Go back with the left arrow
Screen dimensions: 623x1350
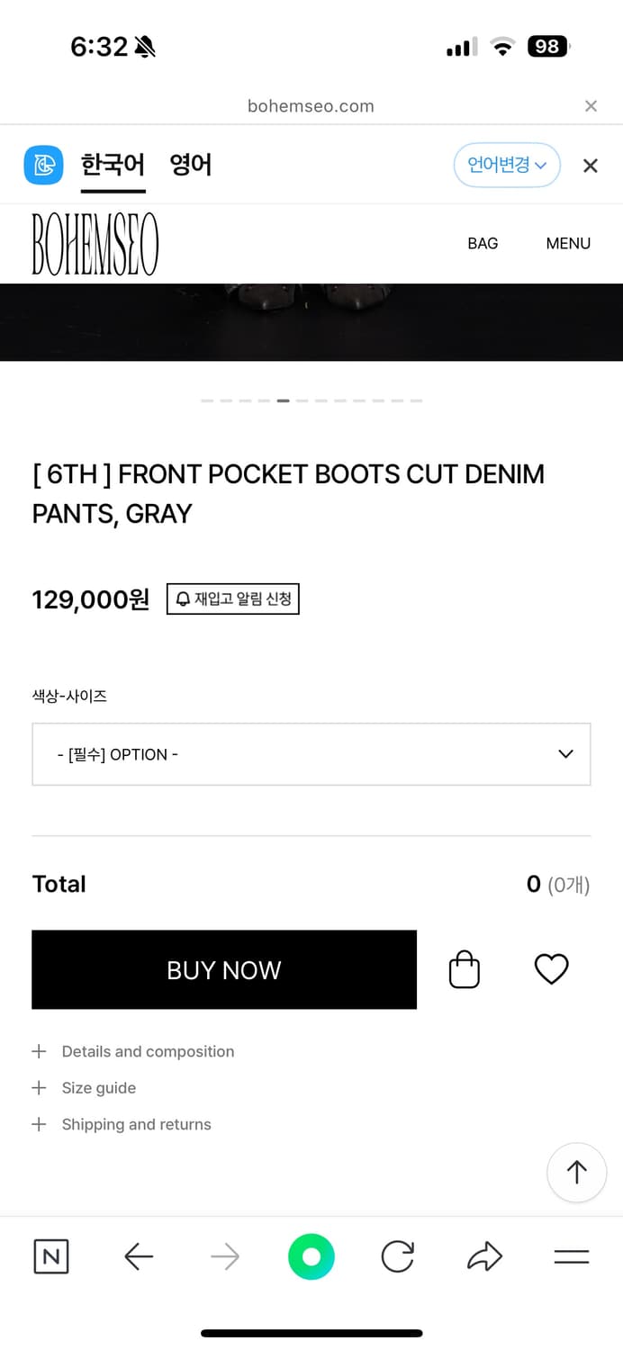138,1256
